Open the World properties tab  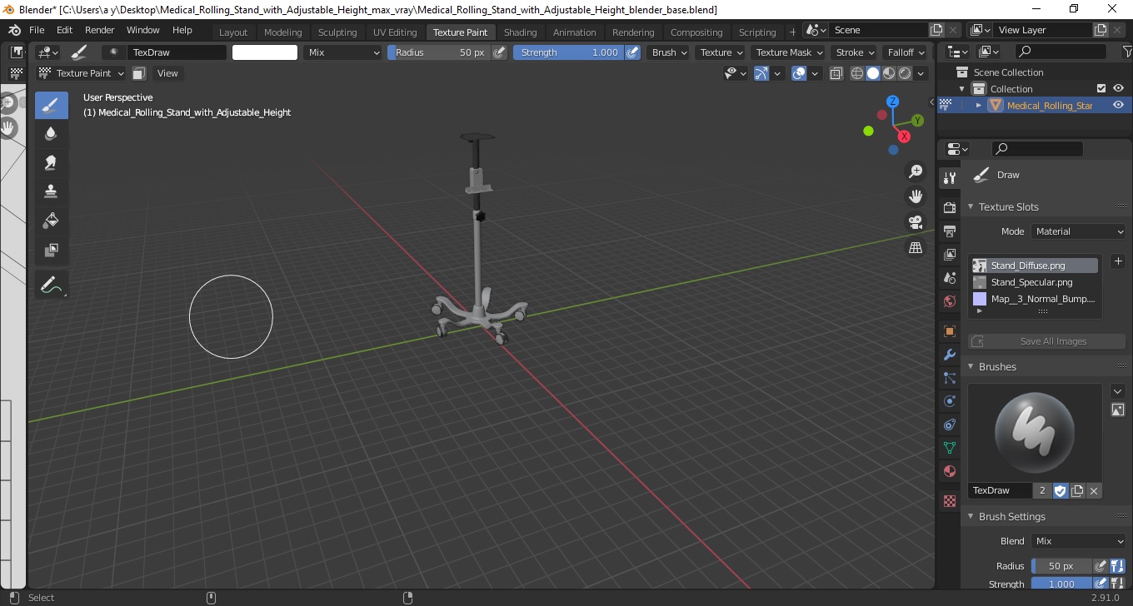tap(949, 301)
